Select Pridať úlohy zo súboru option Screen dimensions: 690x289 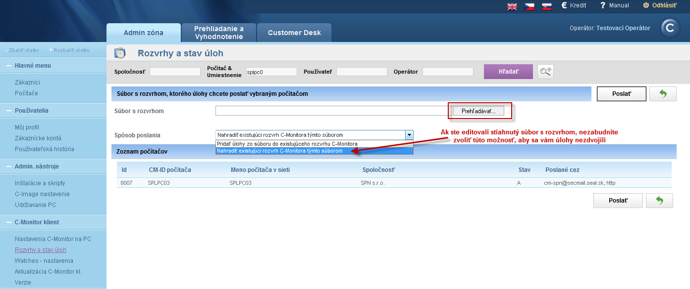pyautogui.click(x=314, y=144)
